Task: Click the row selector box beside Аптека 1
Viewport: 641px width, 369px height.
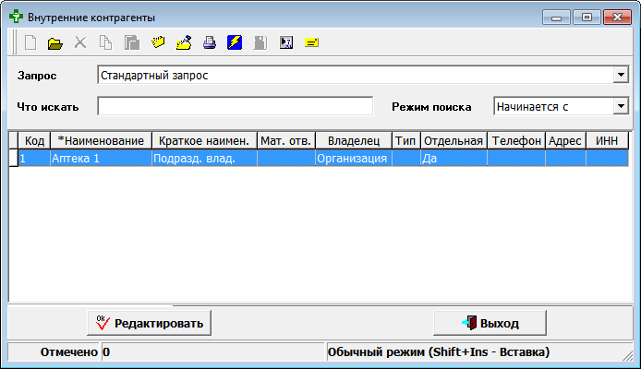Action: pyautogui.click(x=14, y=158)
